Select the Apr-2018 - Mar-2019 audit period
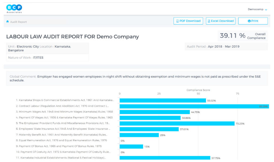This screenshot has width=274, height=162. pos(223,46)
